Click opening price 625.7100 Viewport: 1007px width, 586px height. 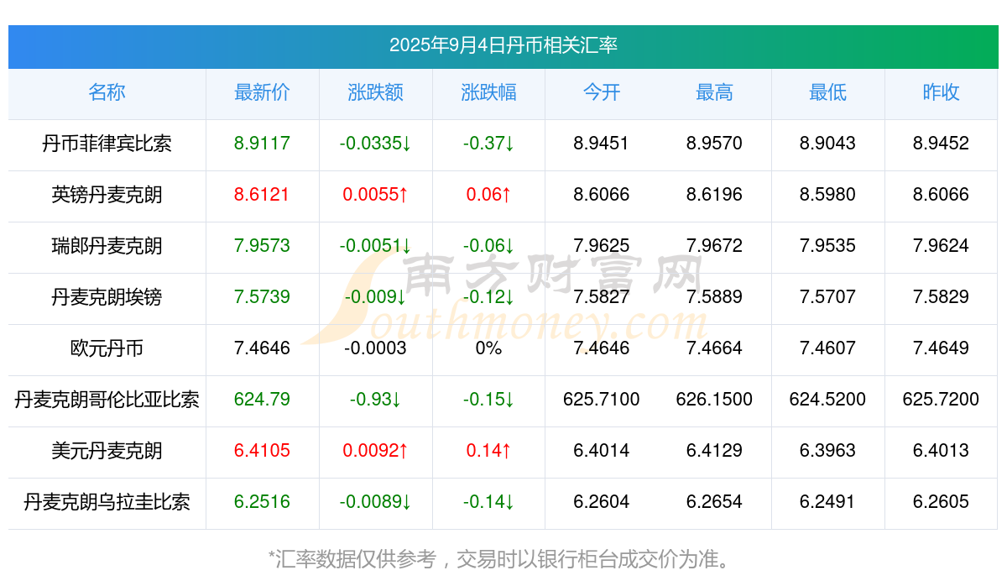(602, 400)
